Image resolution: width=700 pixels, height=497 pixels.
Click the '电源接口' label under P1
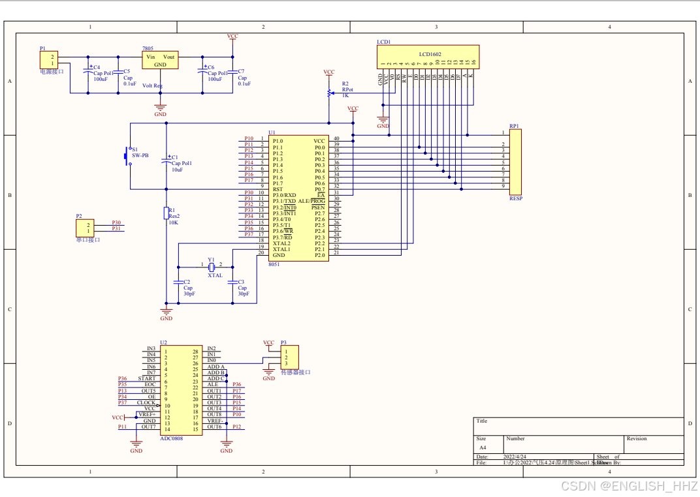coord(52,72)
